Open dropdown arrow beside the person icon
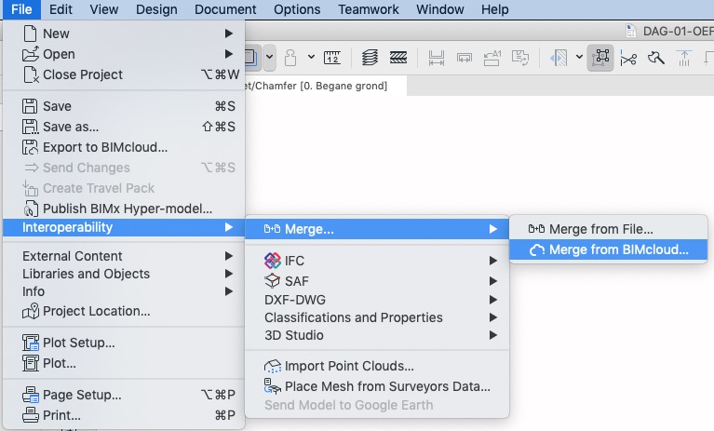Viewport: 714px width, 431px height. pos(311,58)
